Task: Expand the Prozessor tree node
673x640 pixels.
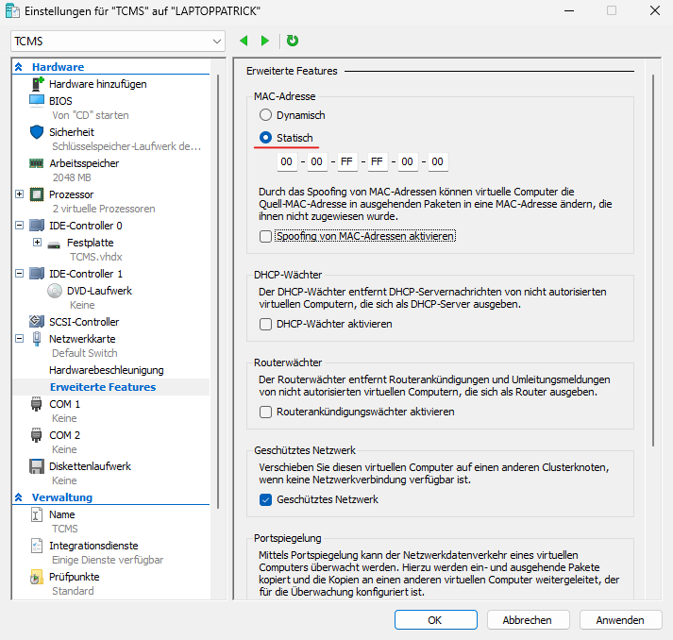Action: (x=20, y=194)
